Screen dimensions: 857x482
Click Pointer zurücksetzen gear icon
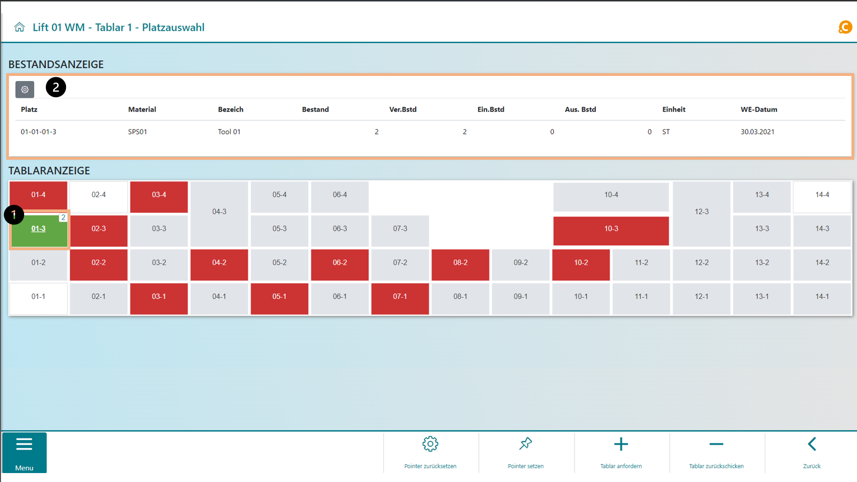[x=430, y=445]
